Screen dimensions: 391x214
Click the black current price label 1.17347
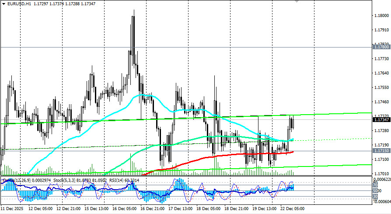tap(381, 120)
